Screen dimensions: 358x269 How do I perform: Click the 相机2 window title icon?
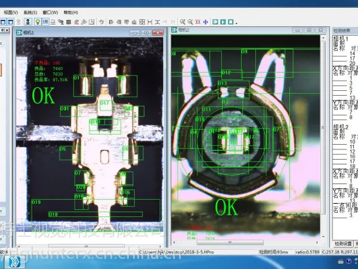point(174,30)
